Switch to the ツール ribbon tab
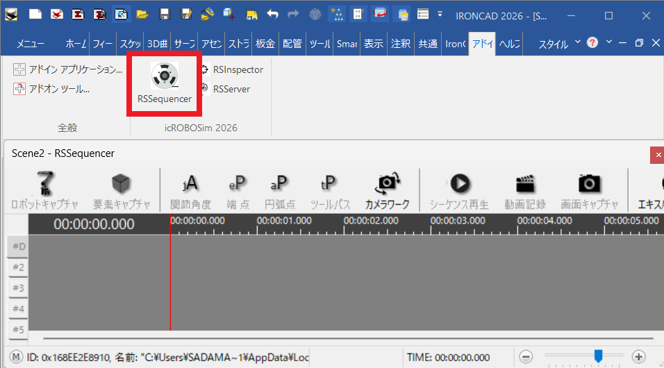 tap(319, 44)
